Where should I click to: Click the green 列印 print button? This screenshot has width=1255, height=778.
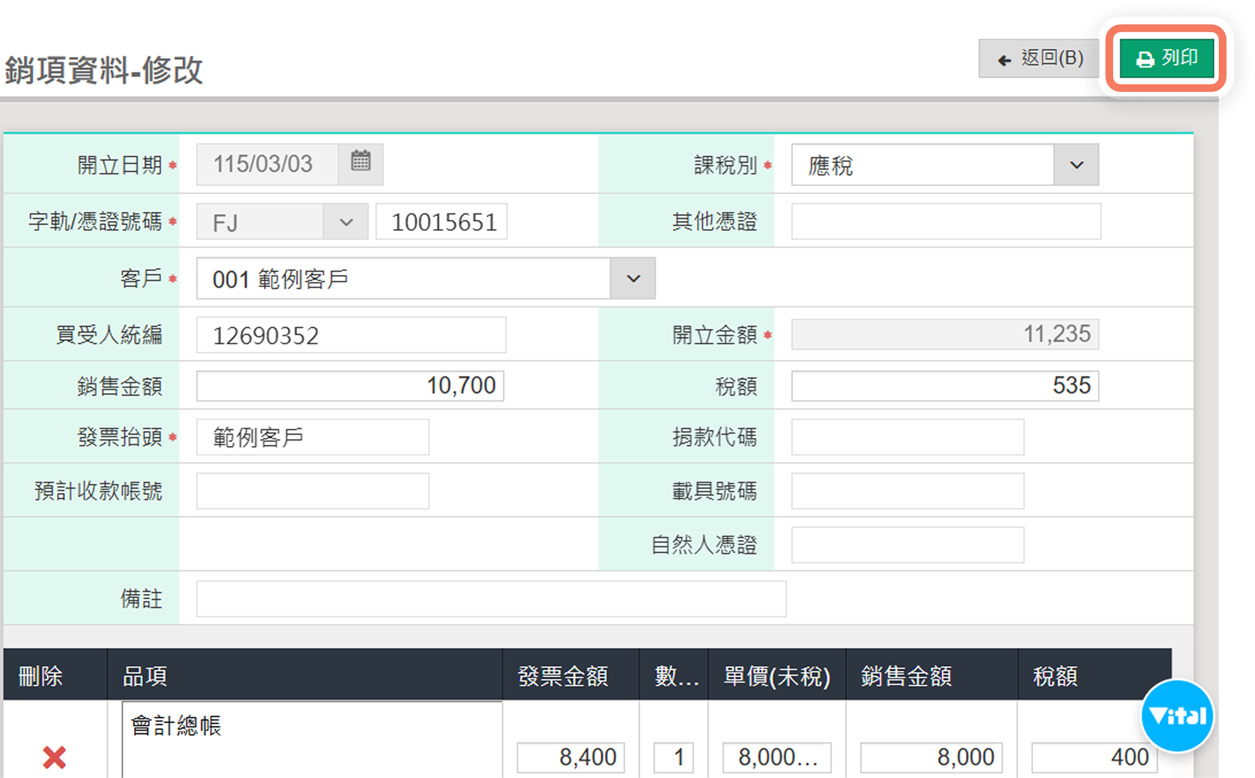[1167, 58]
